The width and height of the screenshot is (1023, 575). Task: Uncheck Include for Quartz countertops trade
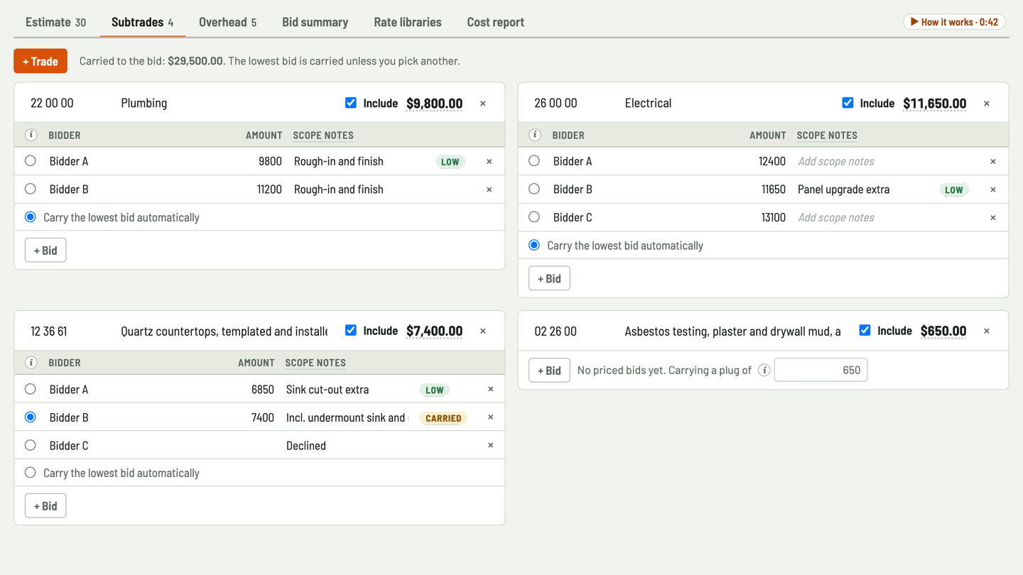coord(351,330)
